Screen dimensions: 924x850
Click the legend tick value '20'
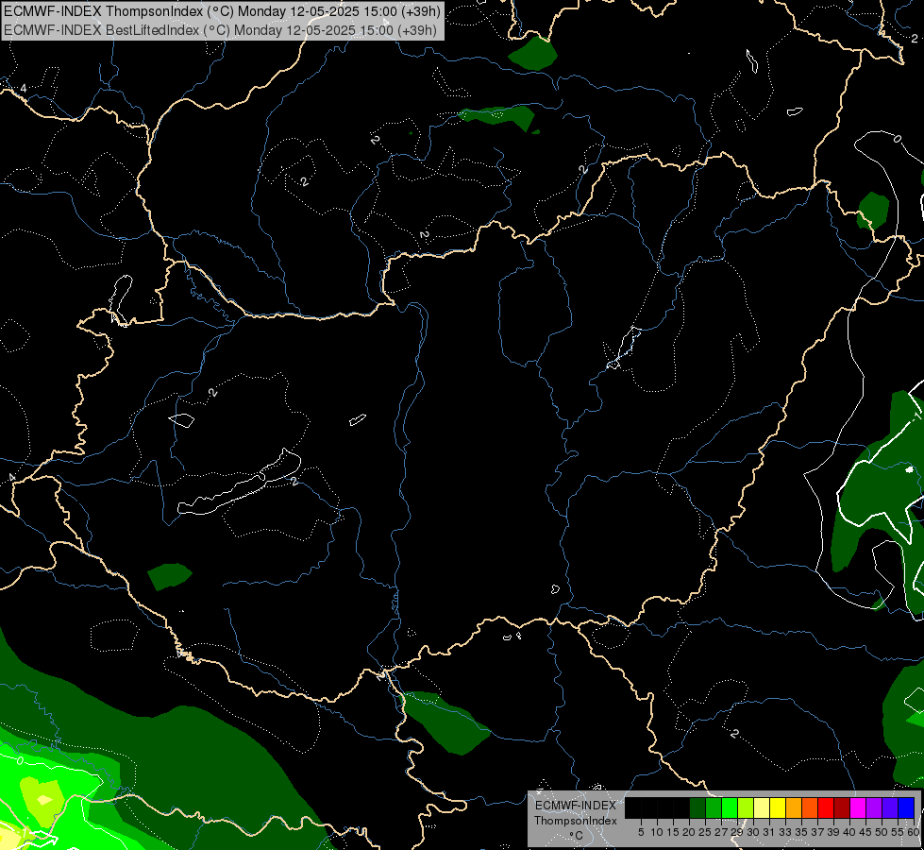pyautogui.click(x=689, y=832)
